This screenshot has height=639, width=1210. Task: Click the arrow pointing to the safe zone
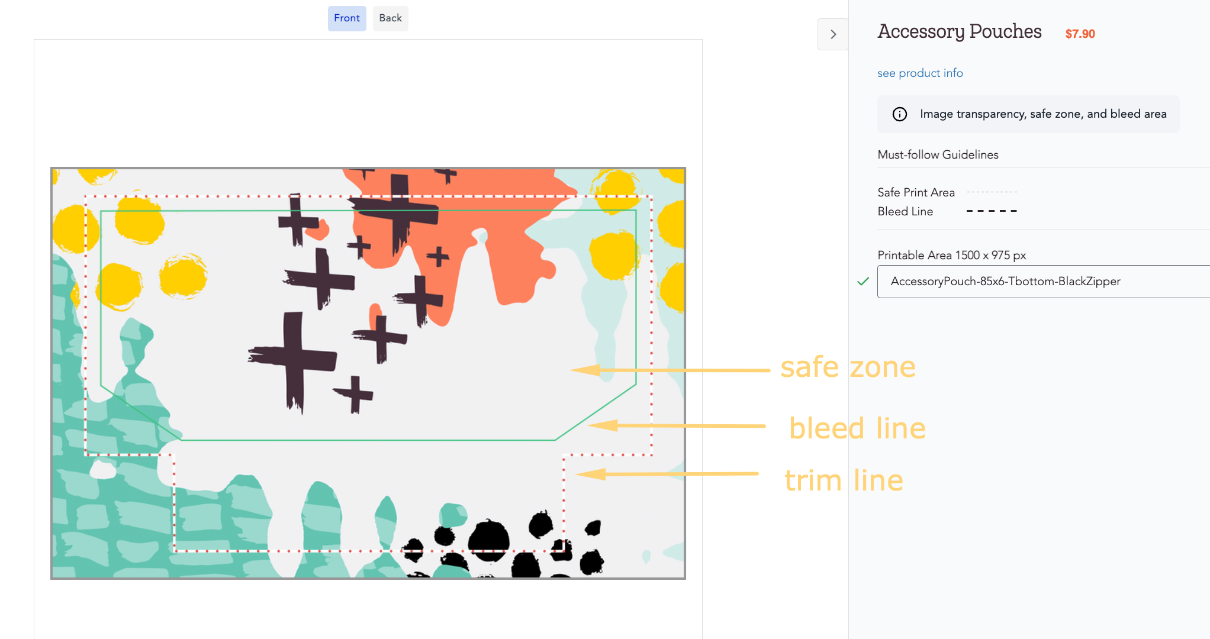pyautogui.click(x=669, y=370)
